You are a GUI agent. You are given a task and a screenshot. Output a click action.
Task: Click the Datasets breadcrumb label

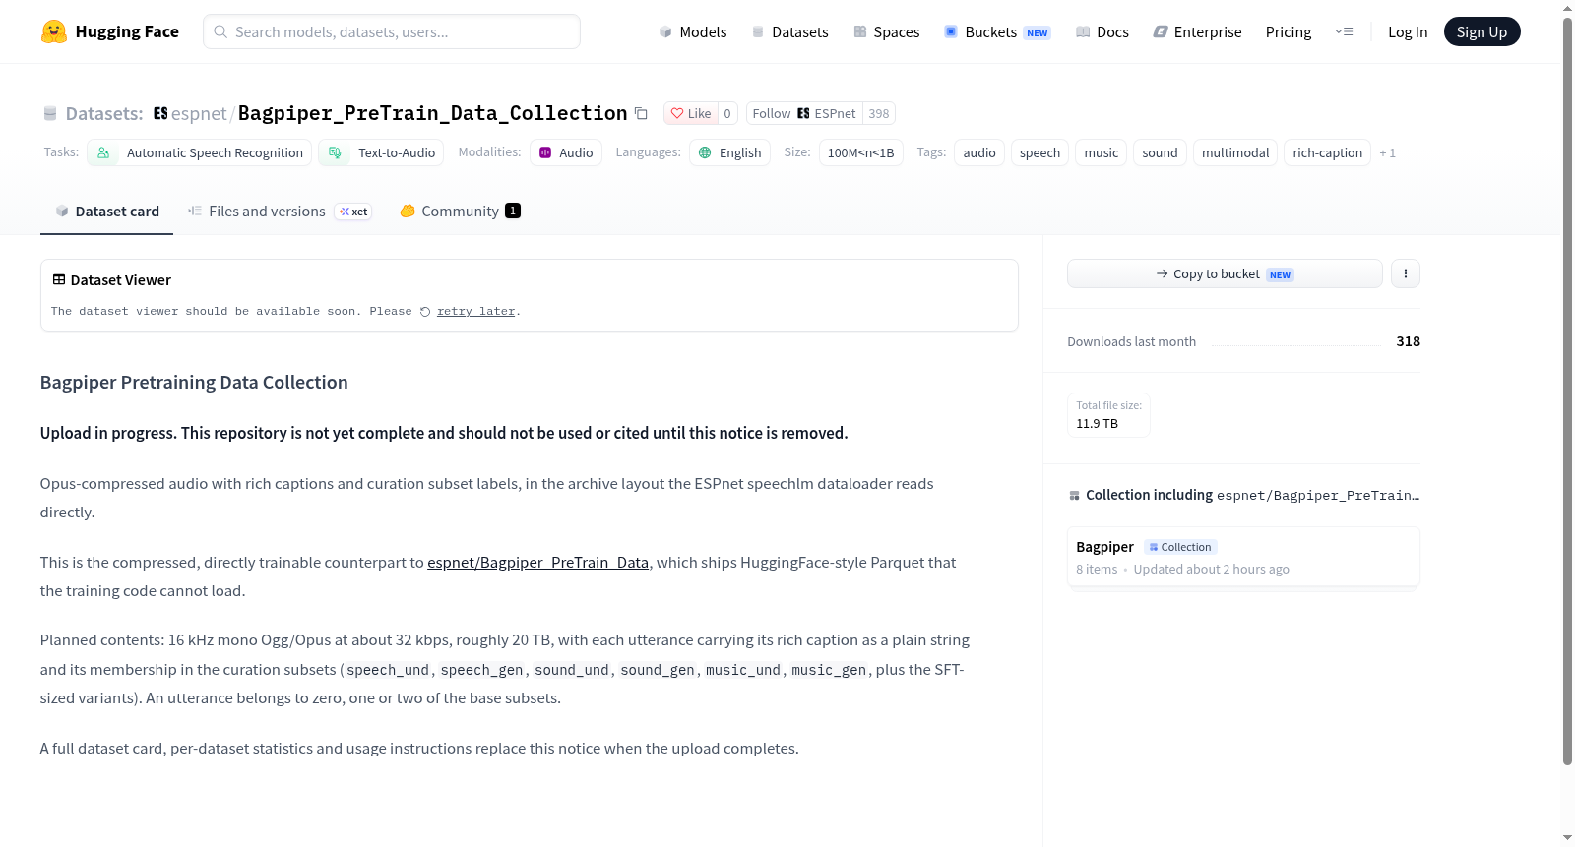(103, 113)
